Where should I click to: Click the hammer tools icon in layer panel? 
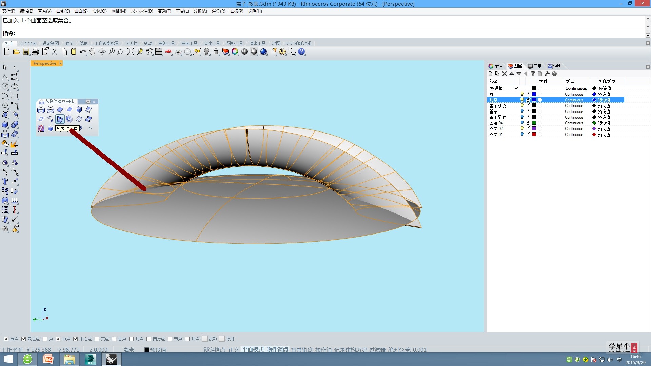[x=547, y=74]
